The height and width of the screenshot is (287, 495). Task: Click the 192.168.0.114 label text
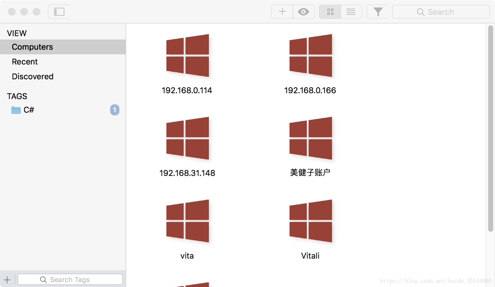[x=187, y=90]
